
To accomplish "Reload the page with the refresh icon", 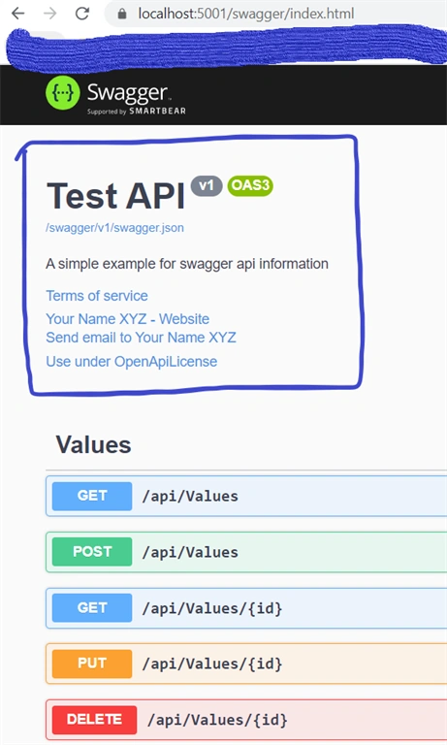I will [x=82, y=14].
